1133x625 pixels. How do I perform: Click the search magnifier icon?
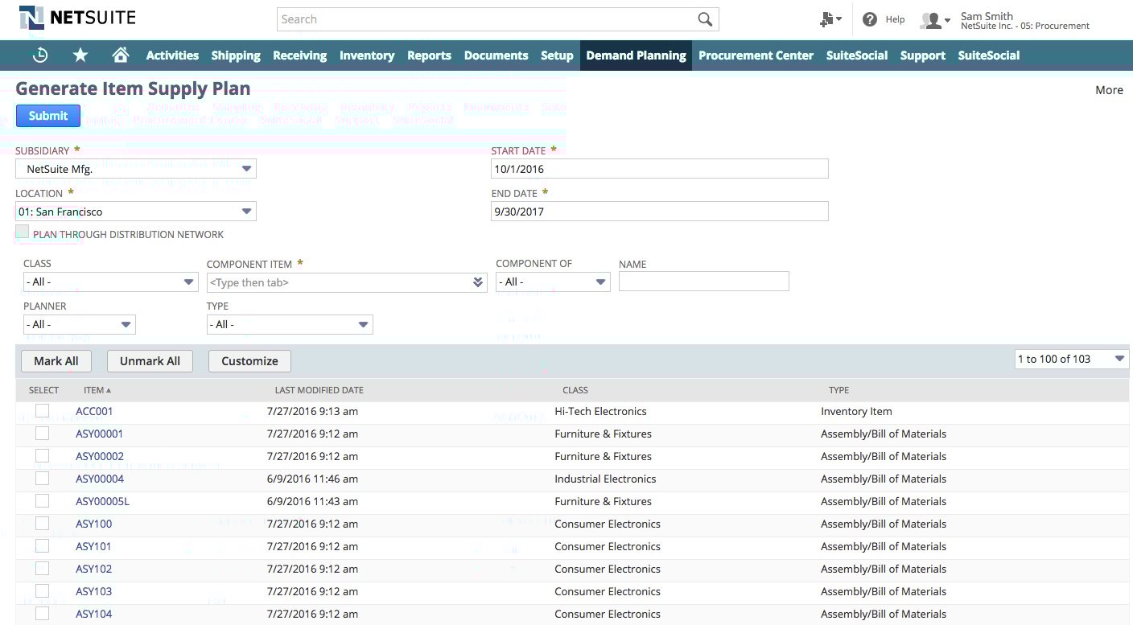click(x=705, y=19)
